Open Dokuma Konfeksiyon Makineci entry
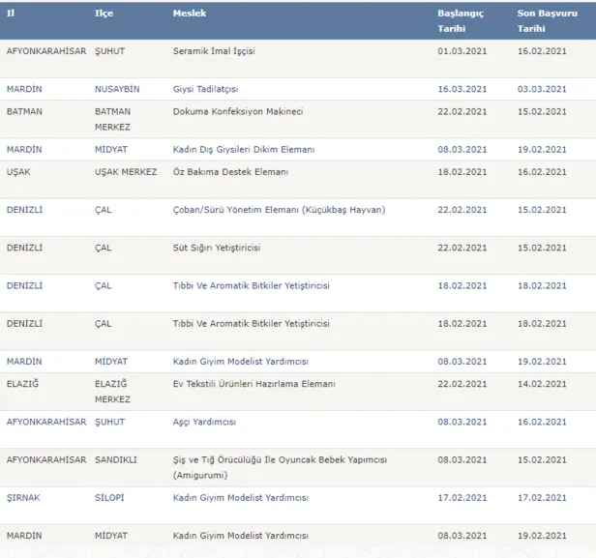The width and height of the screenshot is (596, 558). point(237,111)
